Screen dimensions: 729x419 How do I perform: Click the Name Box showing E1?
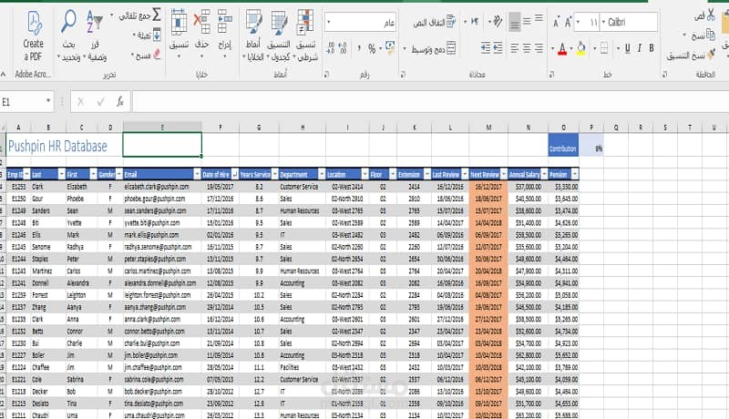pyautogui.click(x=22, y=102)
